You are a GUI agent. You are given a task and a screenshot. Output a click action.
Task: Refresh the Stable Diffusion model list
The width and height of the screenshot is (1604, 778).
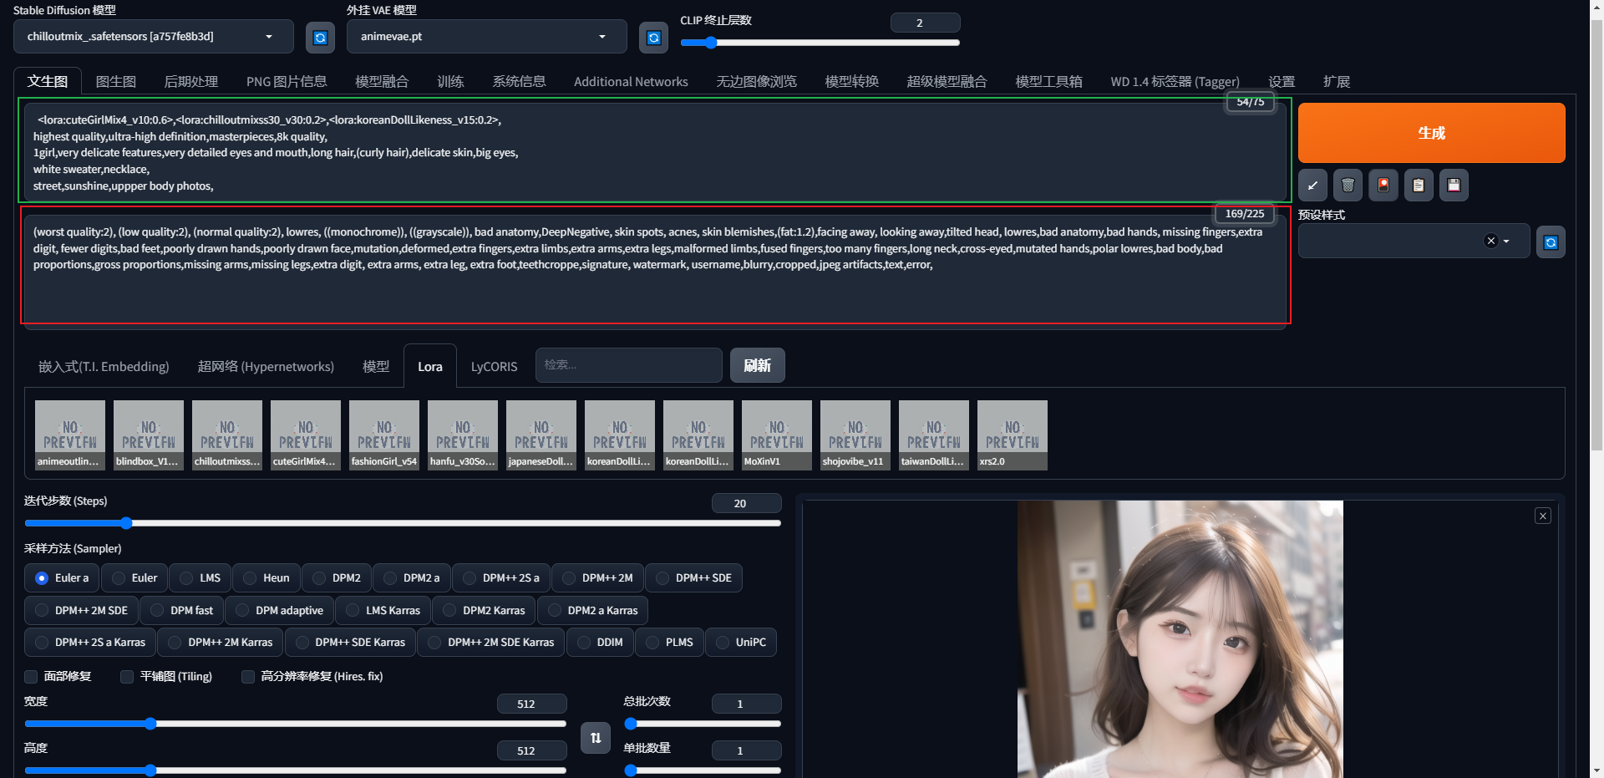320,38
